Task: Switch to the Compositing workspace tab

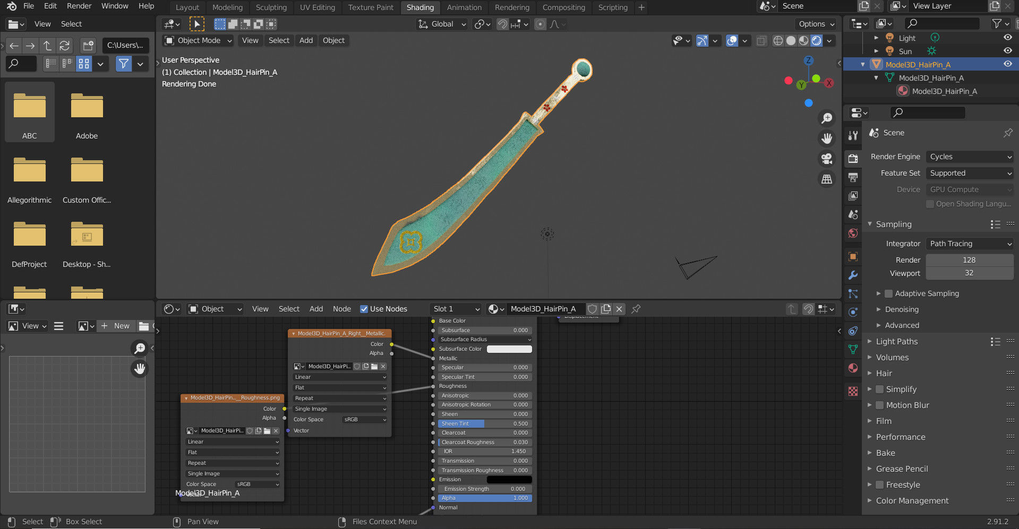Action: [564, 7]
